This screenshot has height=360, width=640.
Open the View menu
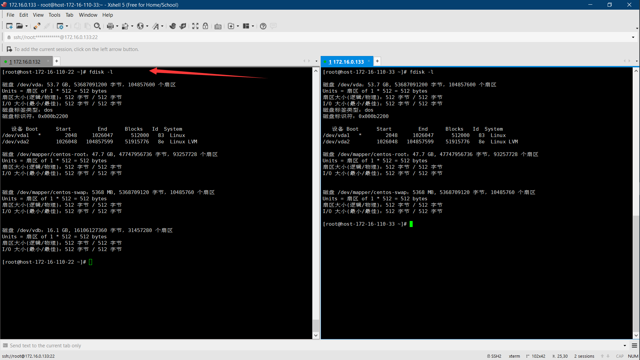38,15
